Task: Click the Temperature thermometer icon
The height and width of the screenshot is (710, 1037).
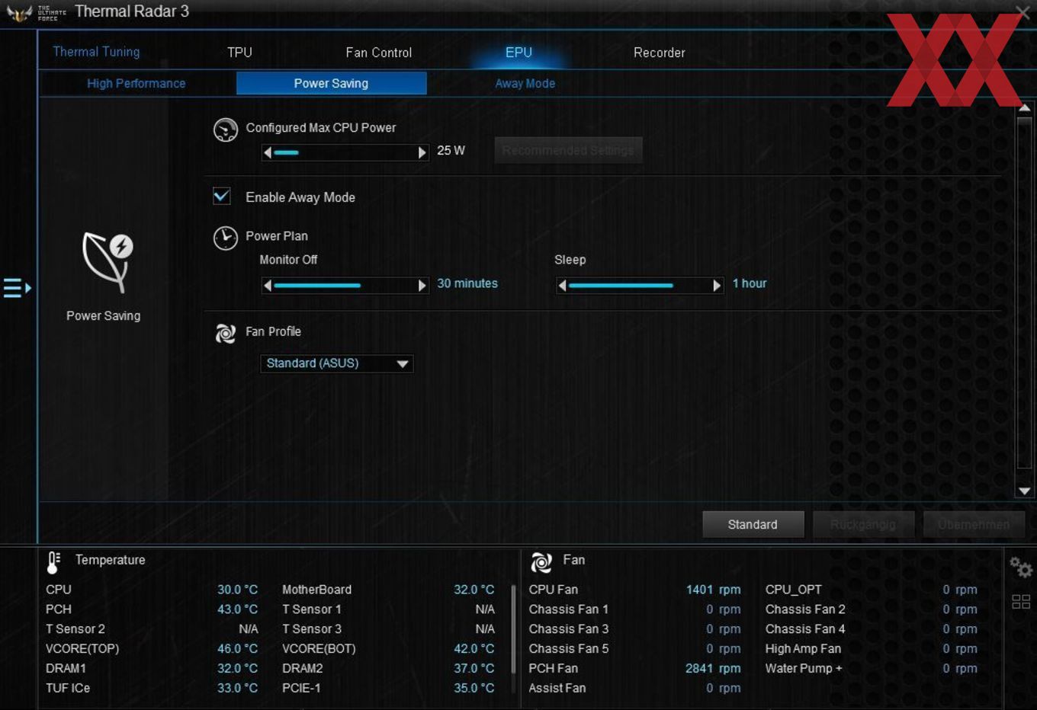Action: click(53, 562)
